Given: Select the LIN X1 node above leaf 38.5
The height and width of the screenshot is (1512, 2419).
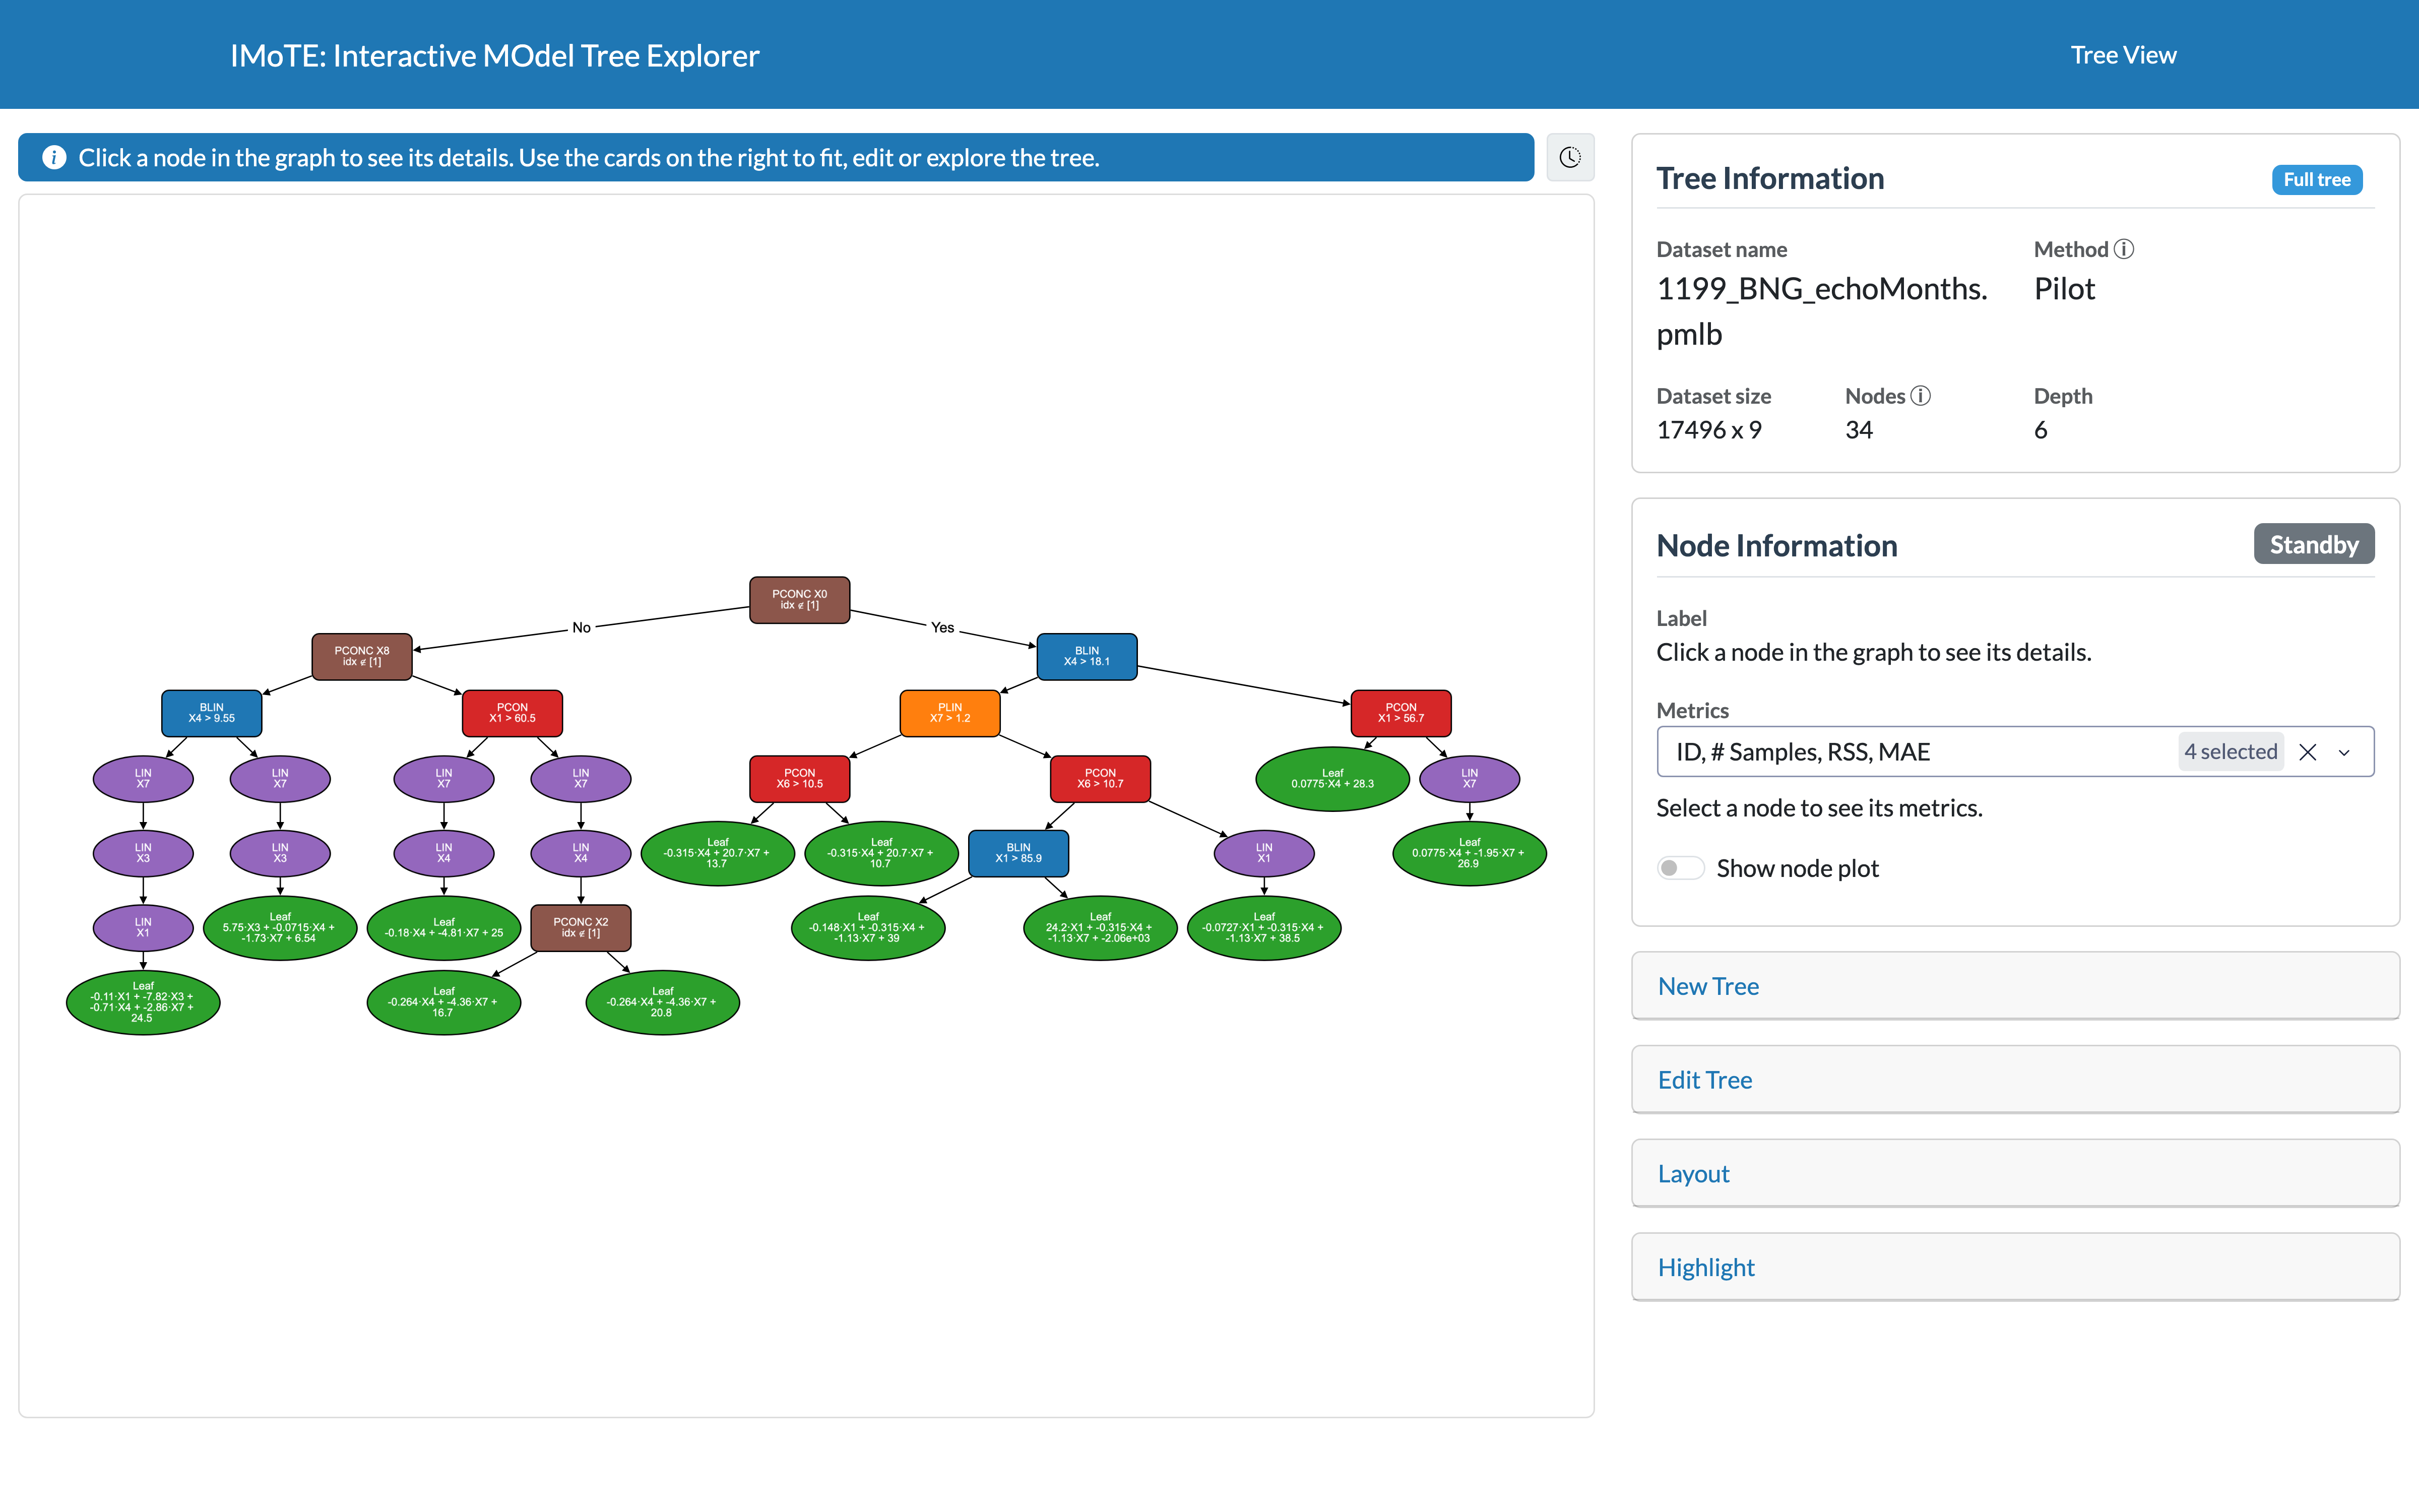Looking at the screenshot, I should [1264, 853].
